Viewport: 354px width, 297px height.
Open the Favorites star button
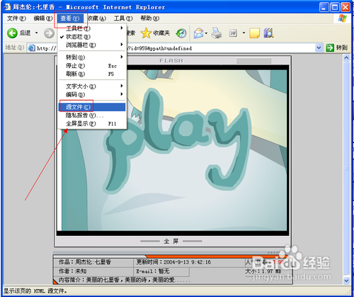[146, 33]
